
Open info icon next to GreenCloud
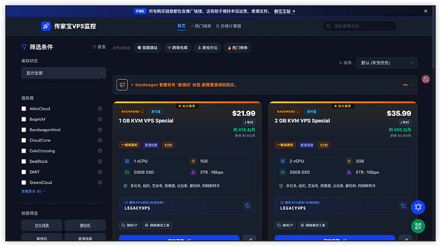click(100, 183)
